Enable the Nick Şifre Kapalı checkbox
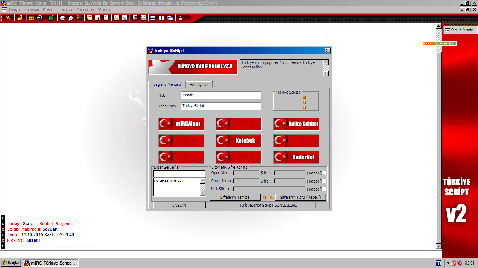The image size is (478, 268). click(x=323, y=189)
